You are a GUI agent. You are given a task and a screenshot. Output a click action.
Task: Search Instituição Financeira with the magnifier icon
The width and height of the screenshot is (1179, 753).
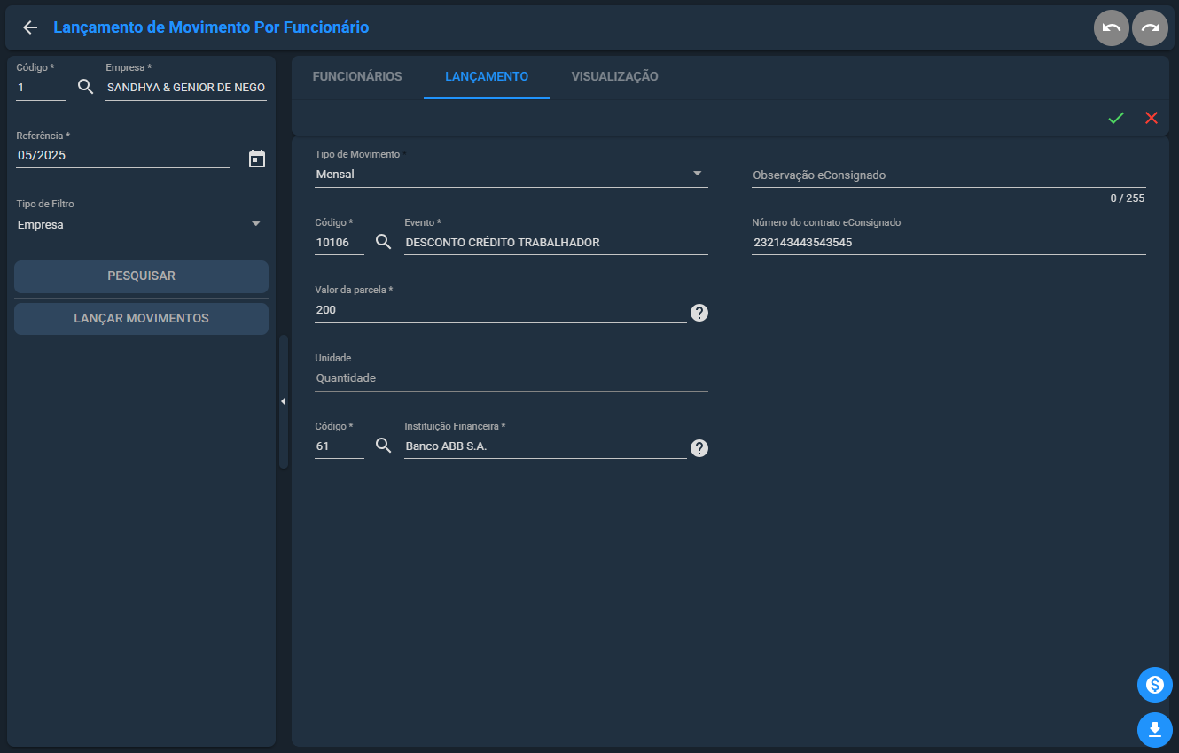(x=383, y=446)
